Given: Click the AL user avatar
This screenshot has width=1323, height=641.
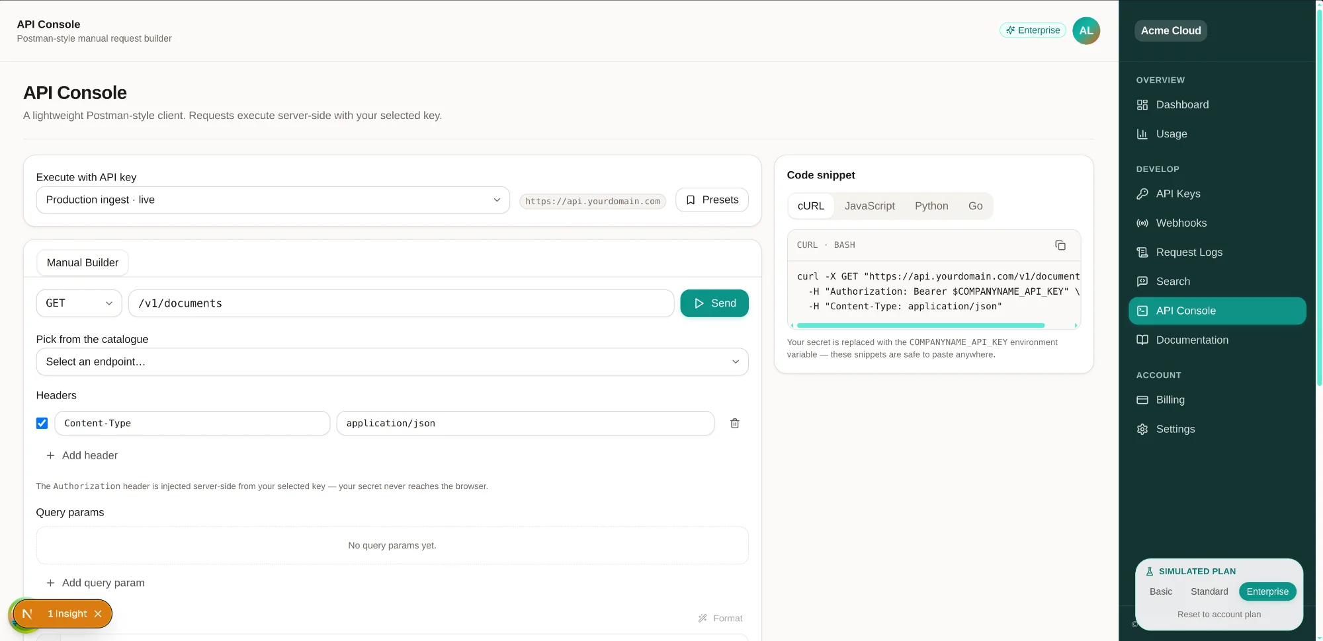Looking at the screenshot, I should pyautogui.click(x=1086, y=30).
